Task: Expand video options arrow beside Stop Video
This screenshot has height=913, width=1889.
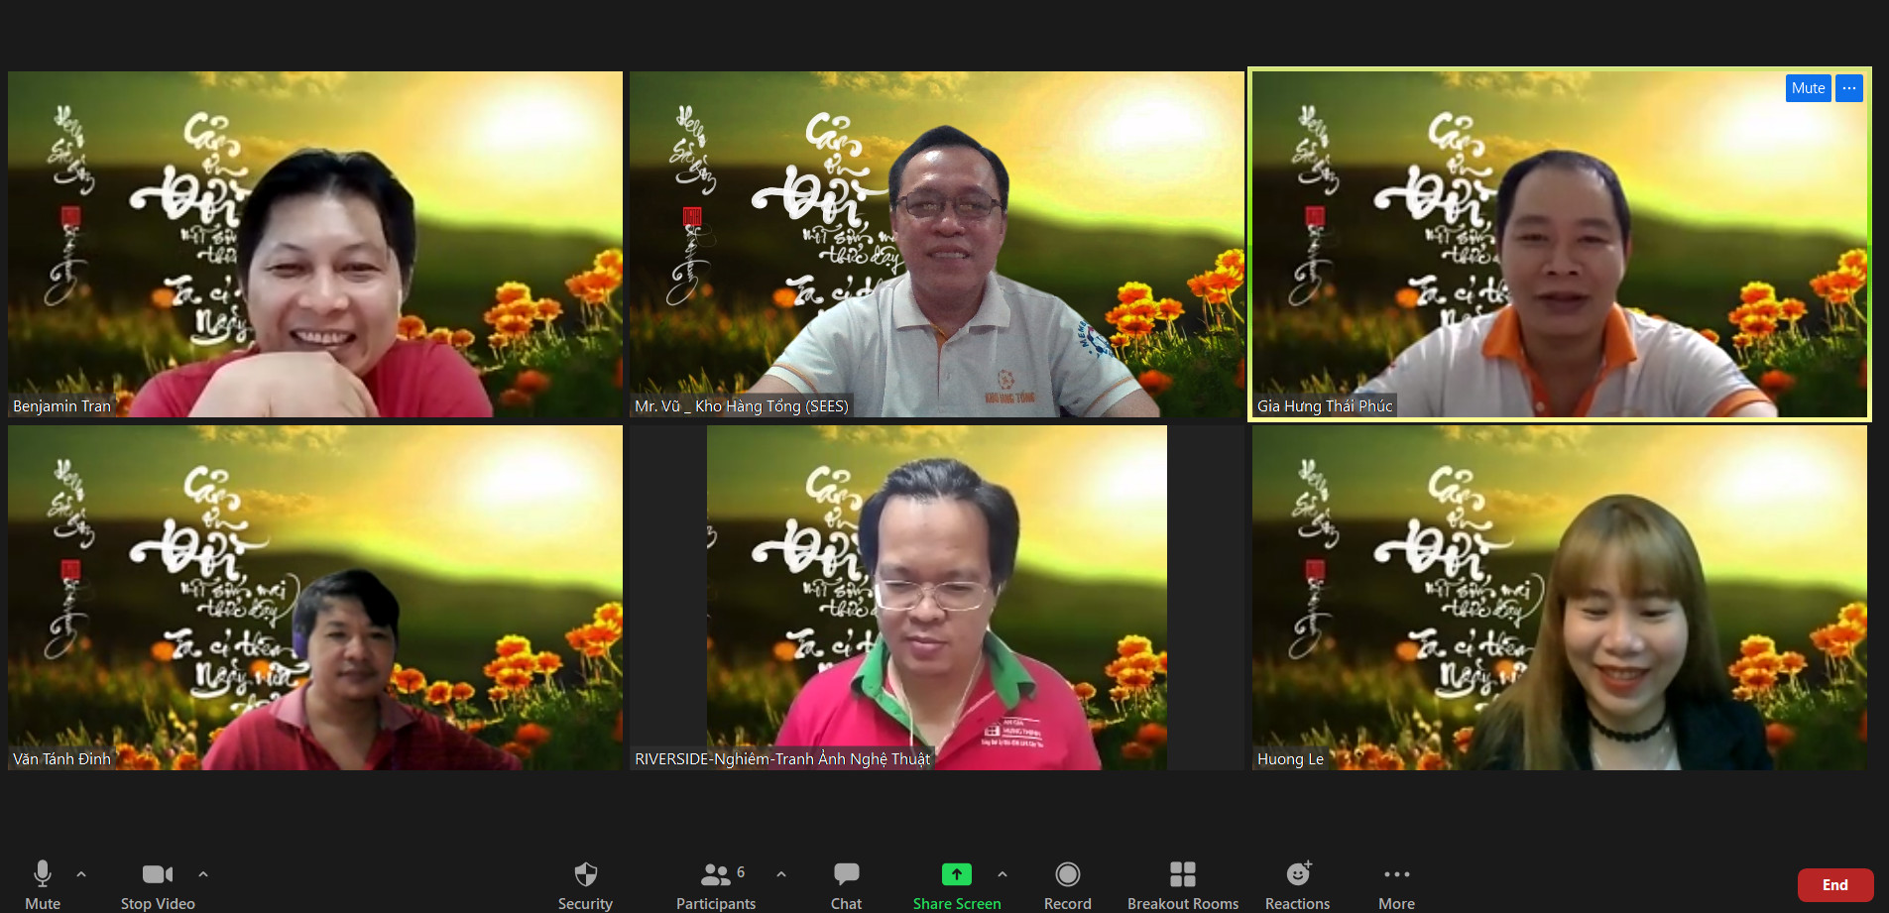Action: click(x=203, y=874)
